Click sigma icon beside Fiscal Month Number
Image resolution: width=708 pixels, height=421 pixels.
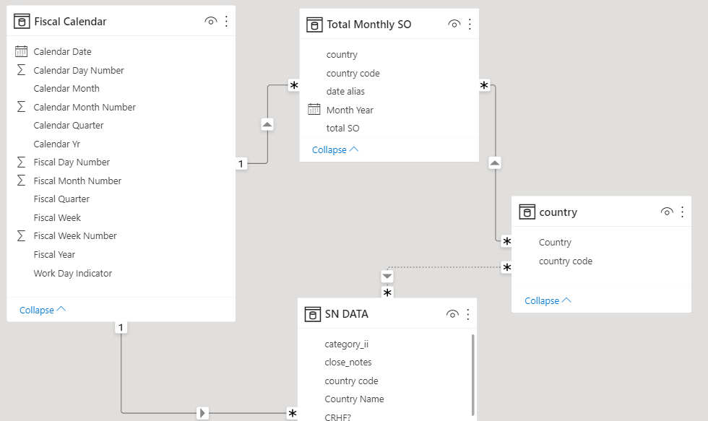click(21, 181)
